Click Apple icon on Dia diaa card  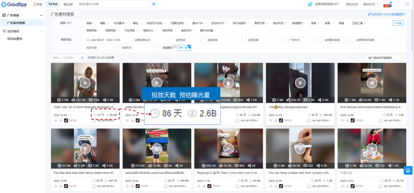61,186
